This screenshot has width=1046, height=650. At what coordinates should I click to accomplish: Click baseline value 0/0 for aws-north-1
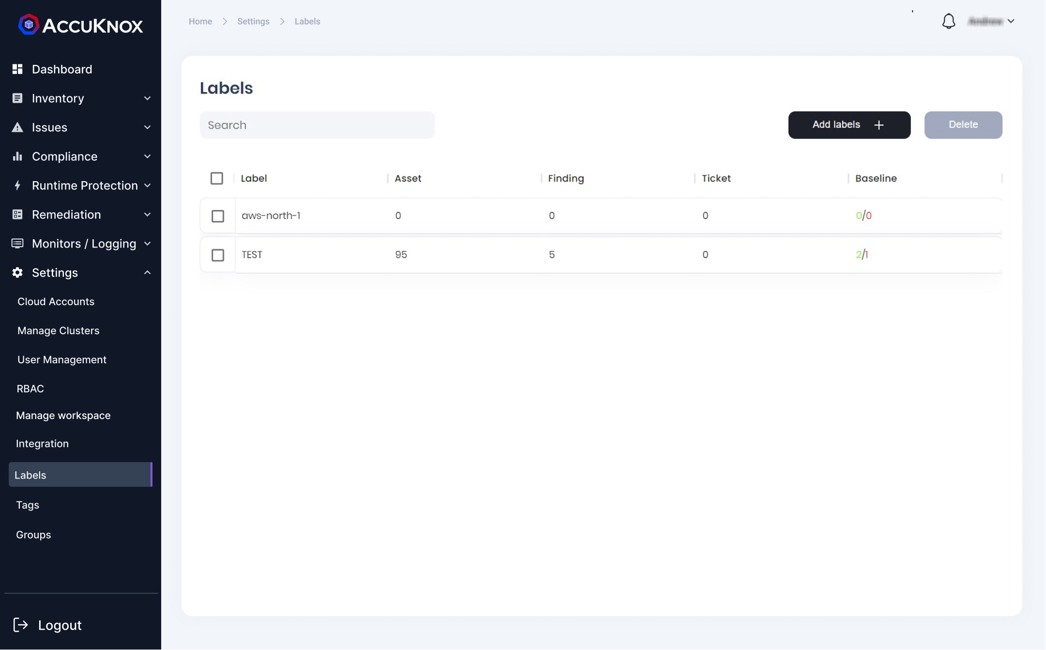pos(864,216)
